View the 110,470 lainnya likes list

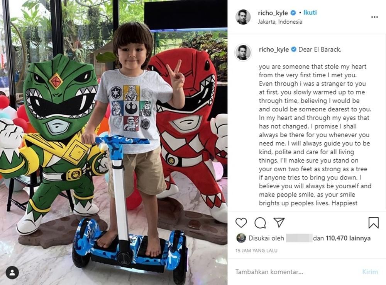click(348, 238)
